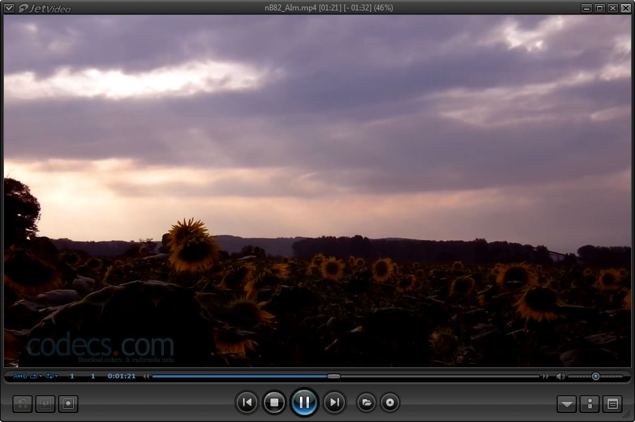The image size is (635, 422).
Task: Click the seek bar position handle
Action: 334,376
